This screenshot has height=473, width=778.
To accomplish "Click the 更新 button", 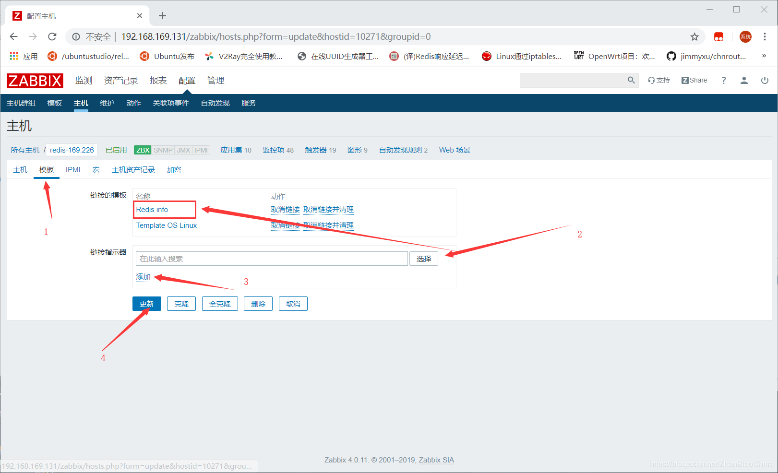I will 147,304.
